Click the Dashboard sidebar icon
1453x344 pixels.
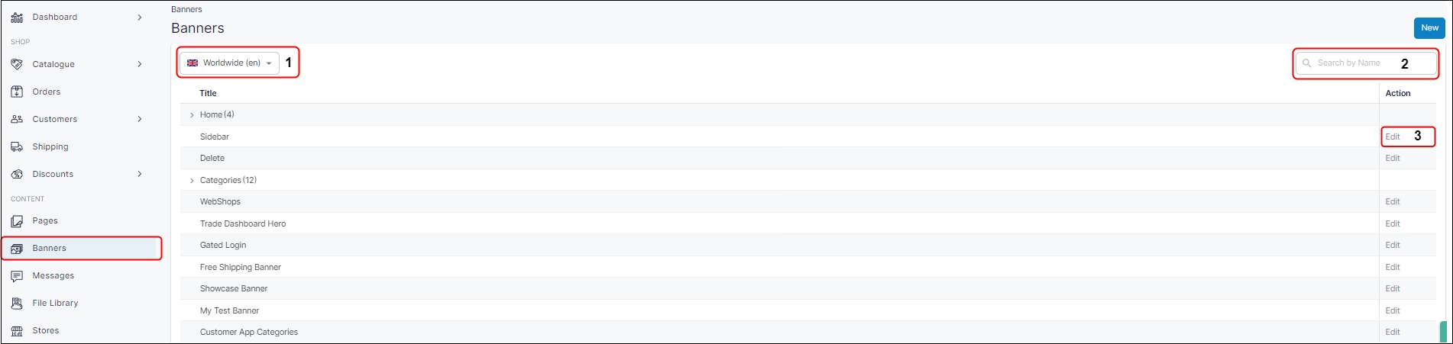(x=17, y=17)
